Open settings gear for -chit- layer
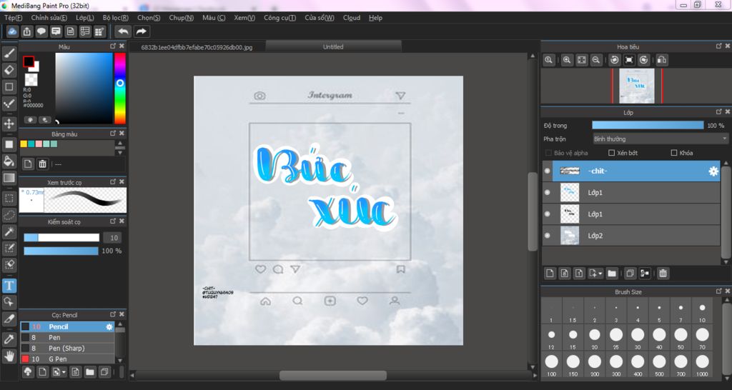The height and width of the screenshot is (390, 732). click(713, 171)
